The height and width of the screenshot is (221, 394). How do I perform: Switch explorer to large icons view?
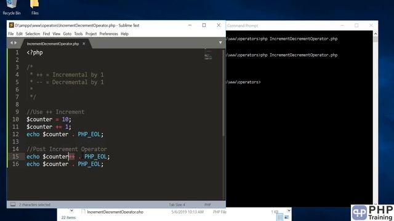287,217
